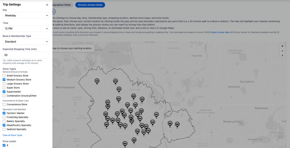Enable the Small Grocery Store checkbox
Image resolution: width=290 pixels, height=148 pixels.
[4, 76]
